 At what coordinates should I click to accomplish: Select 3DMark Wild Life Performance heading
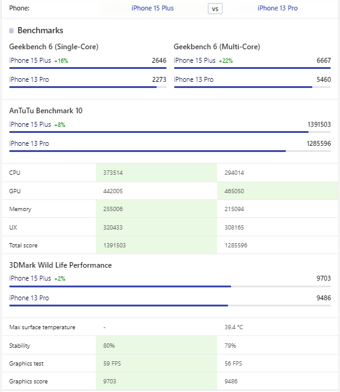click(x=60, y=265)
